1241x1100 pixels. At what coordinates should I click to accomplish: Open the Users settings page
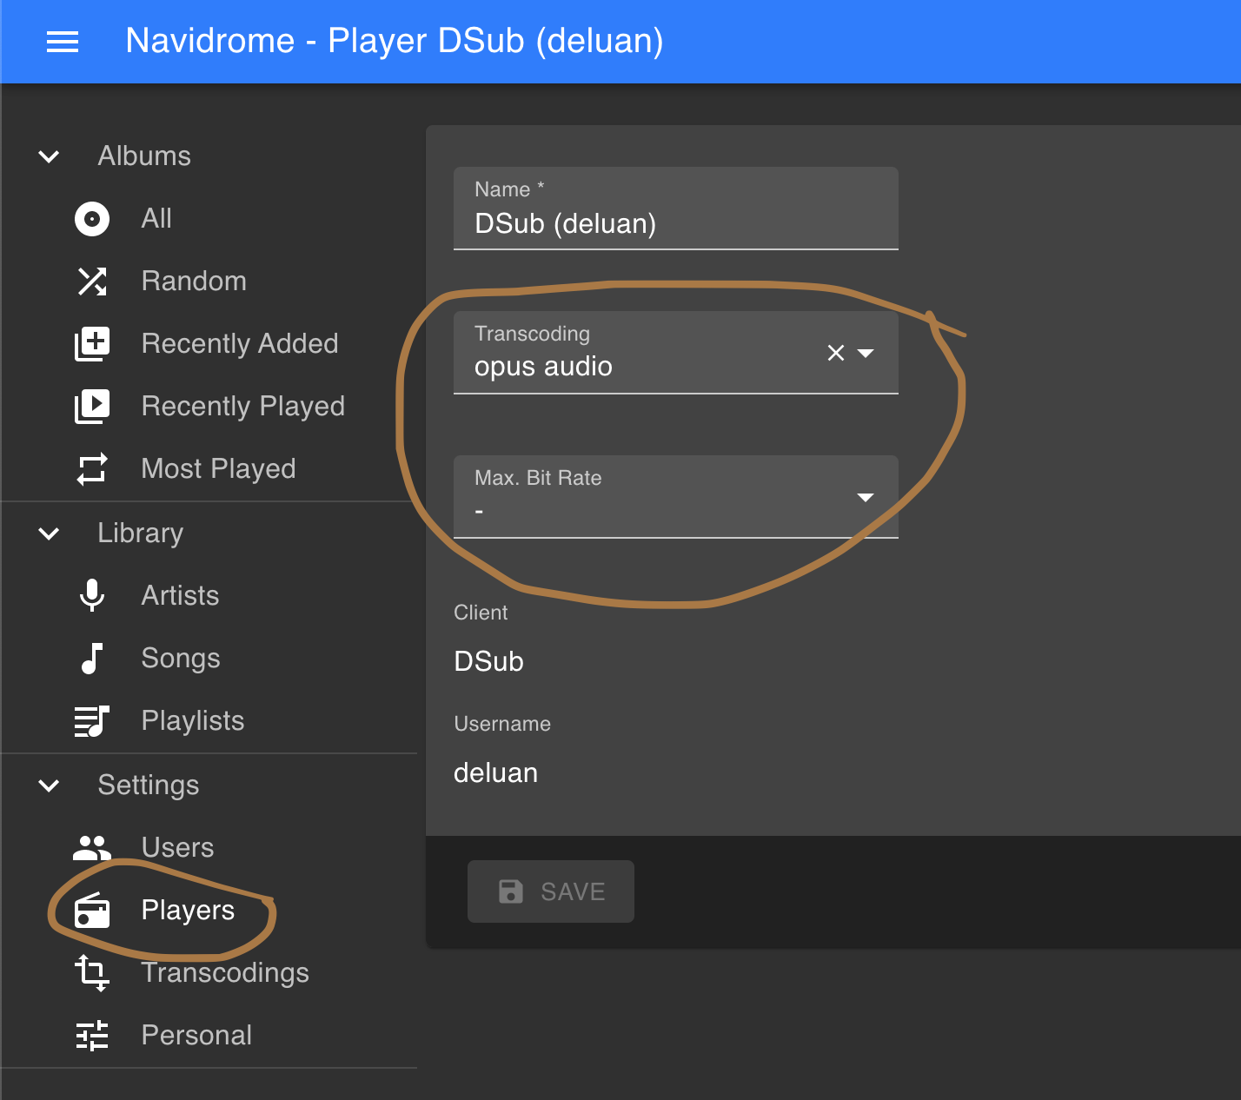[x=177, y=847]
